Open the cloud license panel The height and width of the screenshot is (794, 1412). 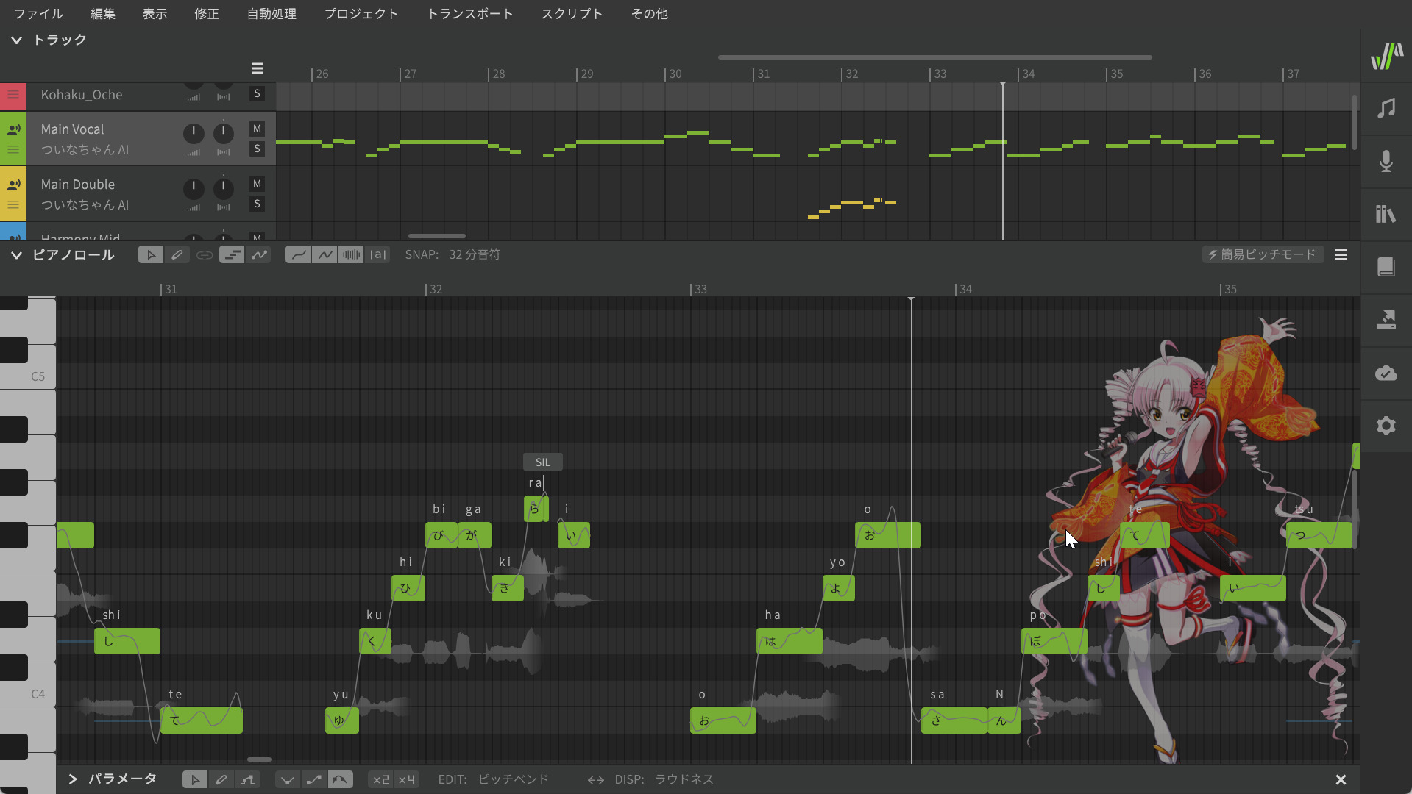[1386, 373]
